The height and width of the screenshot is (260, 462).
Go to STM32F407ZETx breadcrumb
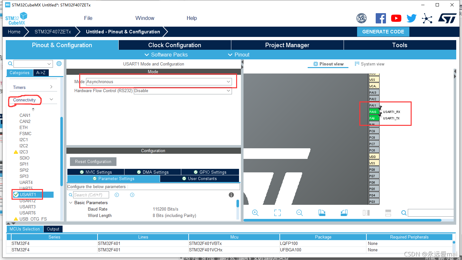[53, 32]
